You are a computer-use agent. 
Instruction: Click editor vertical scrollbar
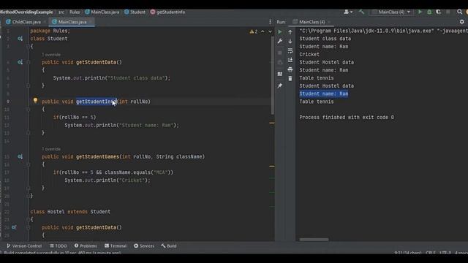(272, 76)
